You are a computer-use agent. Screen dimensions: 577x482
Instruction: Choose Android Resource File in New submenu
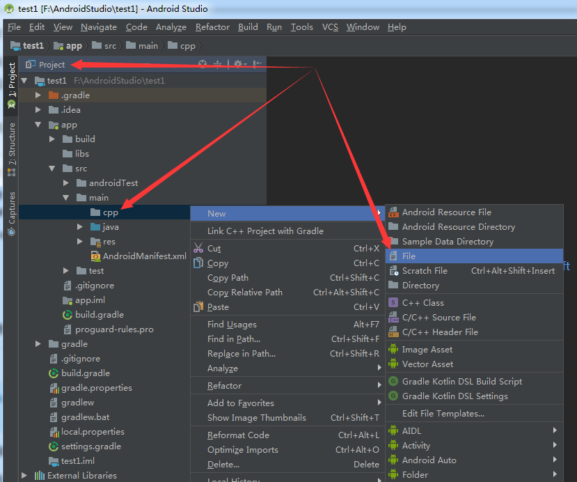point(474,212)
